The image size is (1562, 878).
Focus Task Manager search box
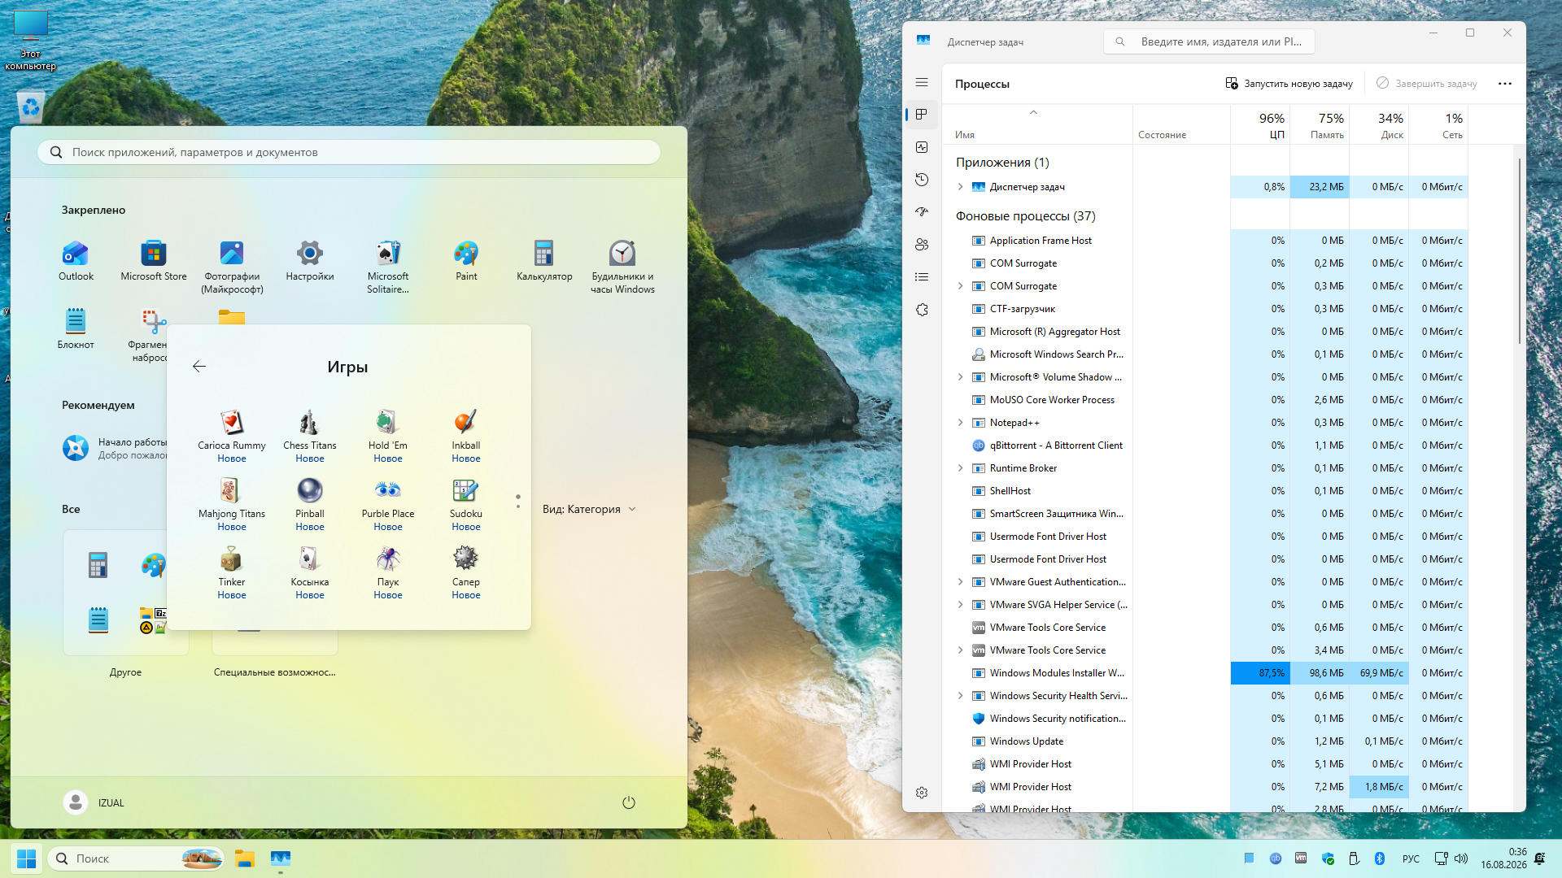1209,41
